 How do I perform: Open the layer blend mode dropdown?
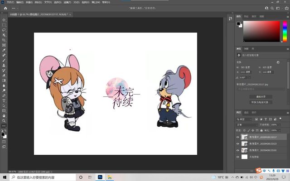coord(247,124)
